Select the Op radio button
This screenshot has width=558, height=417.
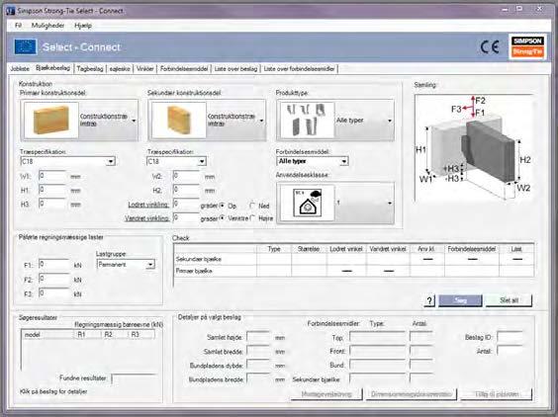click(222, 206)
